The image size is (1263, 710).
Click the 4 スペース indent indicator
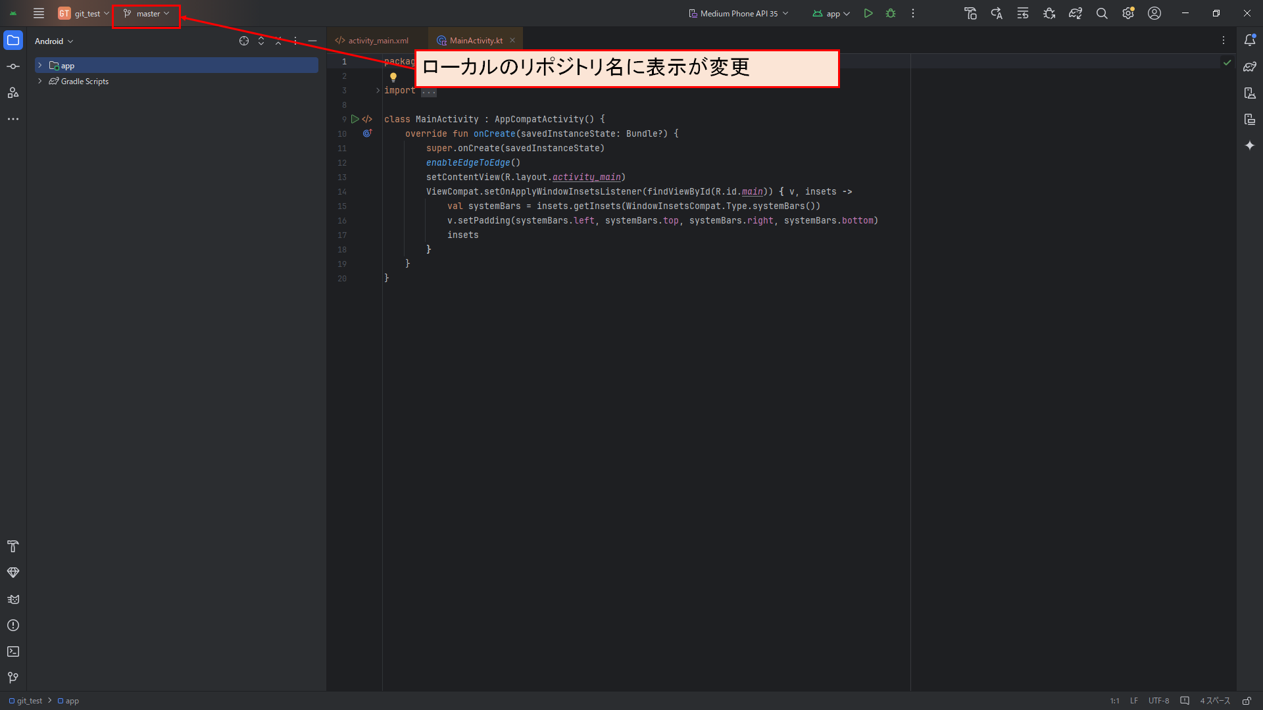coord(1215,701)
